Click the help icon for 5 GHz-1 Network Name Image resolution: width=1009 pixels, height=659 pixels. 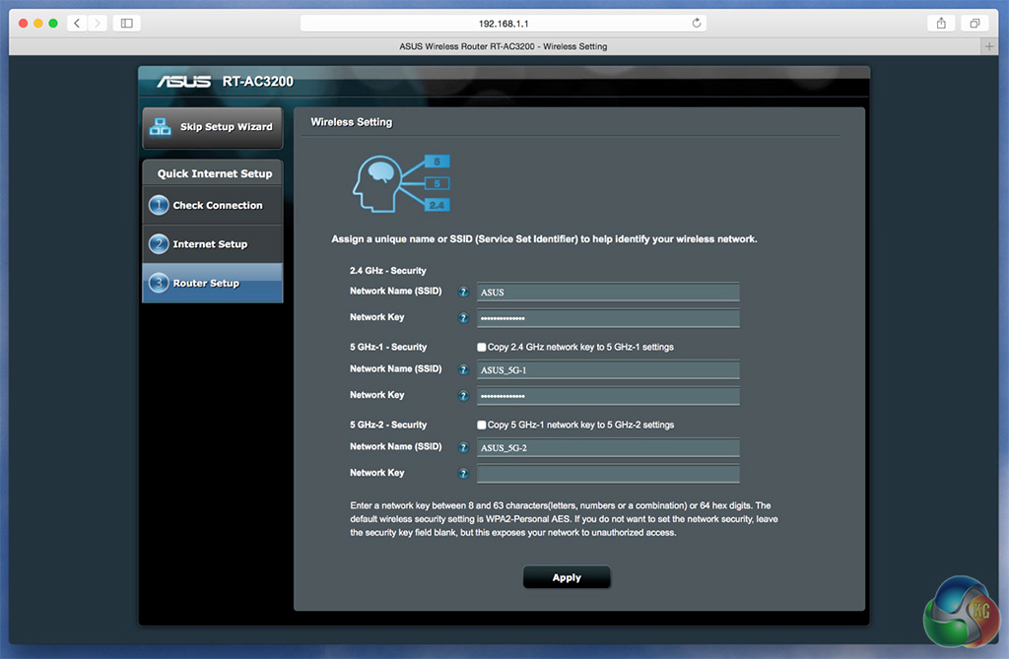pyautogui.click(x=463, y=369)
